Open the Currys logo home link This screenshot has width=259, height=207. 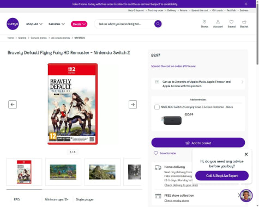pyautogui.click(x=13, y=24)
